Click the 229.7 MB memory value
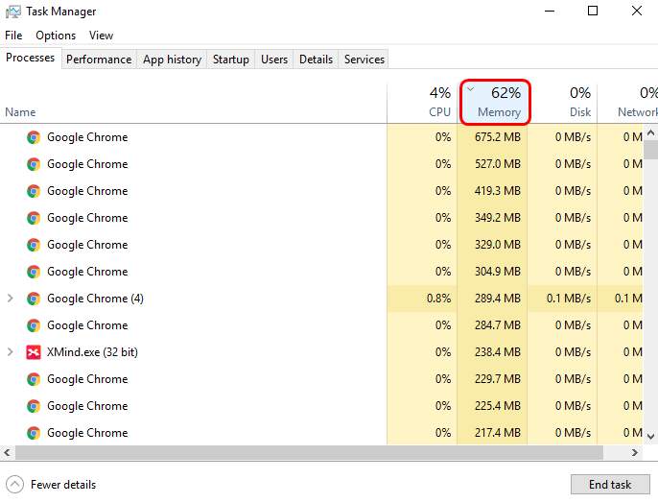658x503 pixels. 498,379
